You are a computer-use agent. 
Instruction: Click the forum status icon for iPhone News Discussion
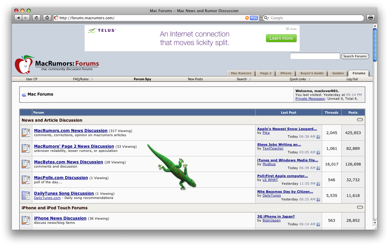tap(26, 220)
